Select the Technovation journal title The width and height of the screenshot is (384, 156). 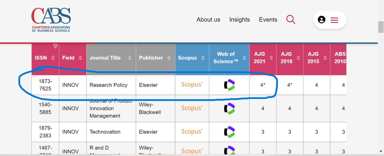(x=105, y=132)
